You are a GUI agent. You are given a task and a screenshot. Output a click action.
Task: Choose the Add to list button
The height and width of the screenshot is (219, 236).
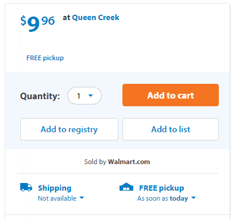point(170,129)
